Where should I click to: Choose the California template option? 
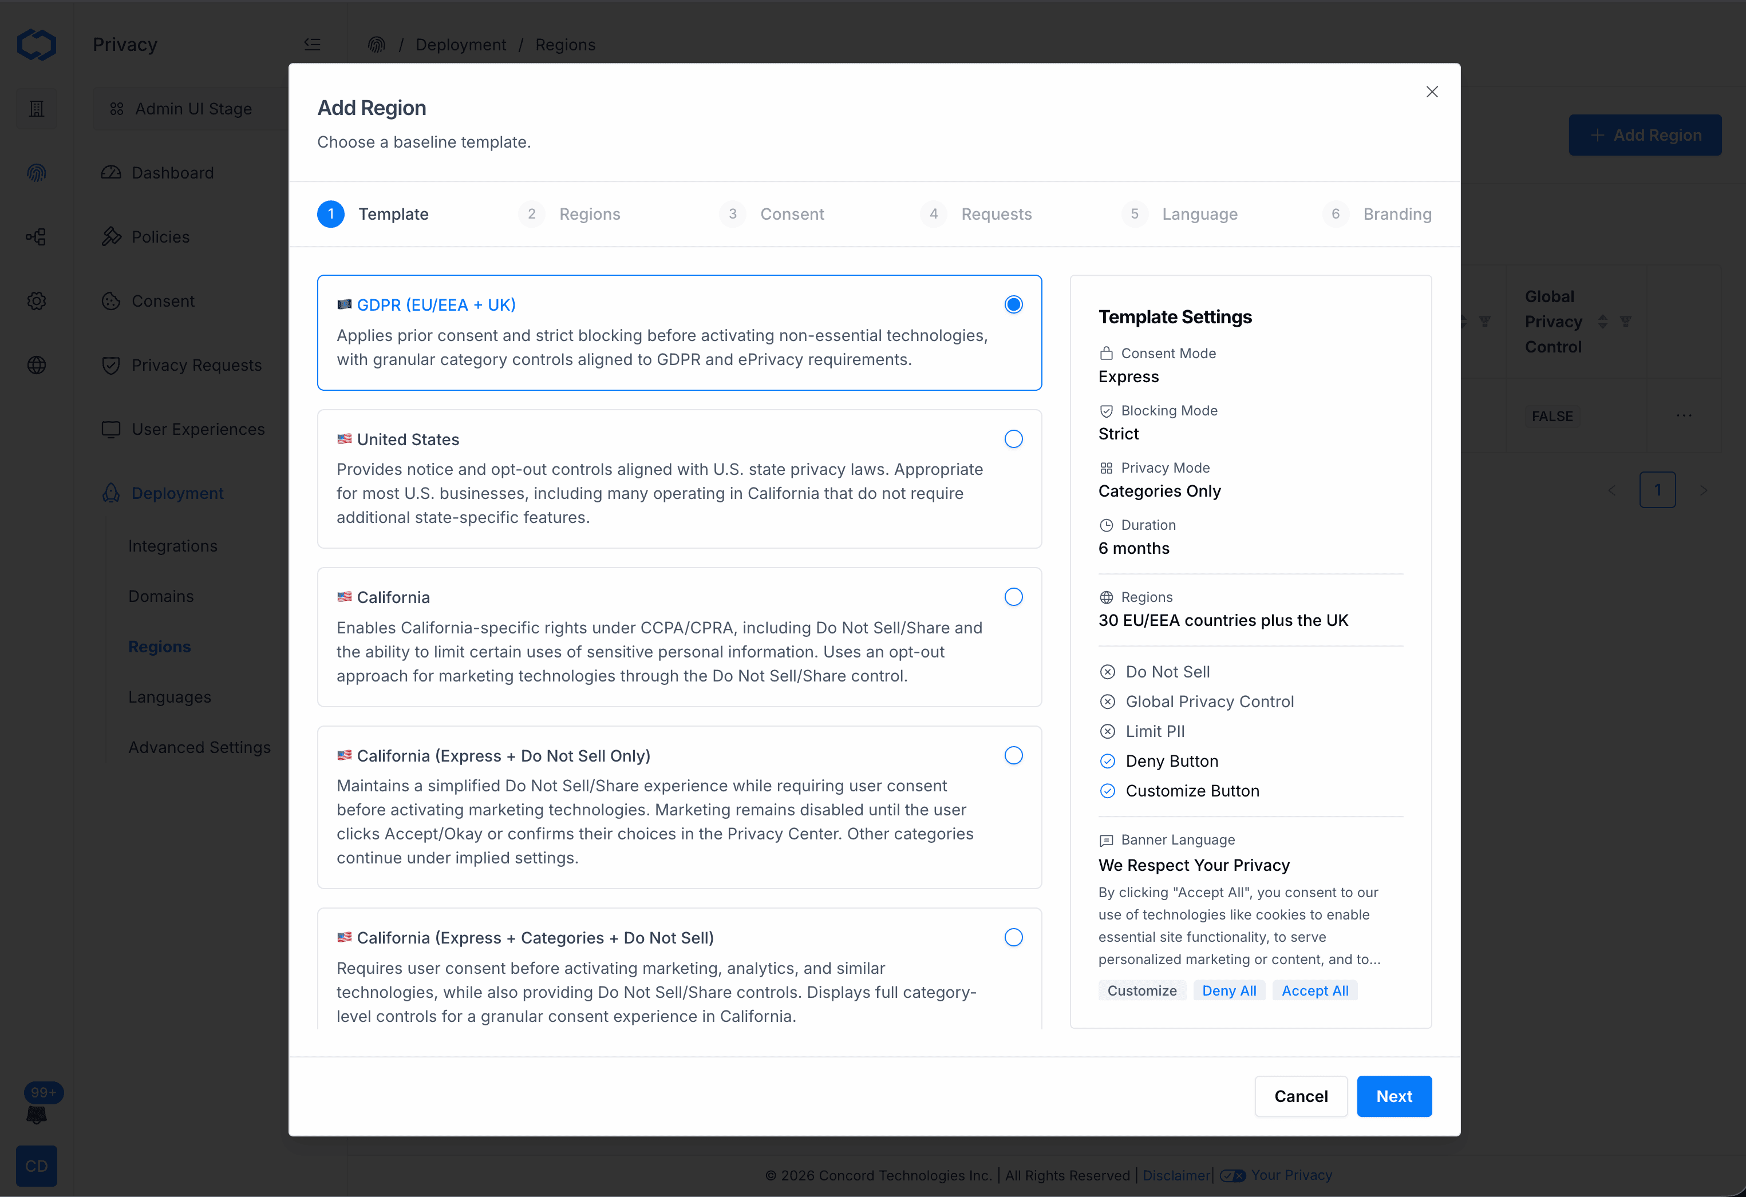point(1013,596)
